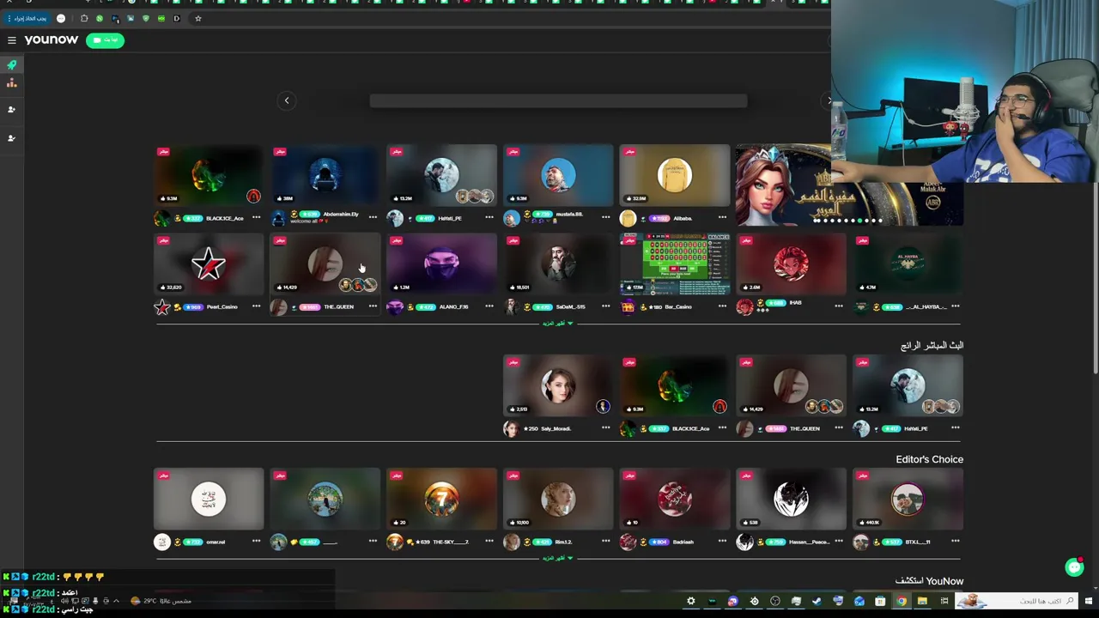Open omar.nal Editor's Choice stream thumbnail
The image size is (1099, 618).
[209, 499]
